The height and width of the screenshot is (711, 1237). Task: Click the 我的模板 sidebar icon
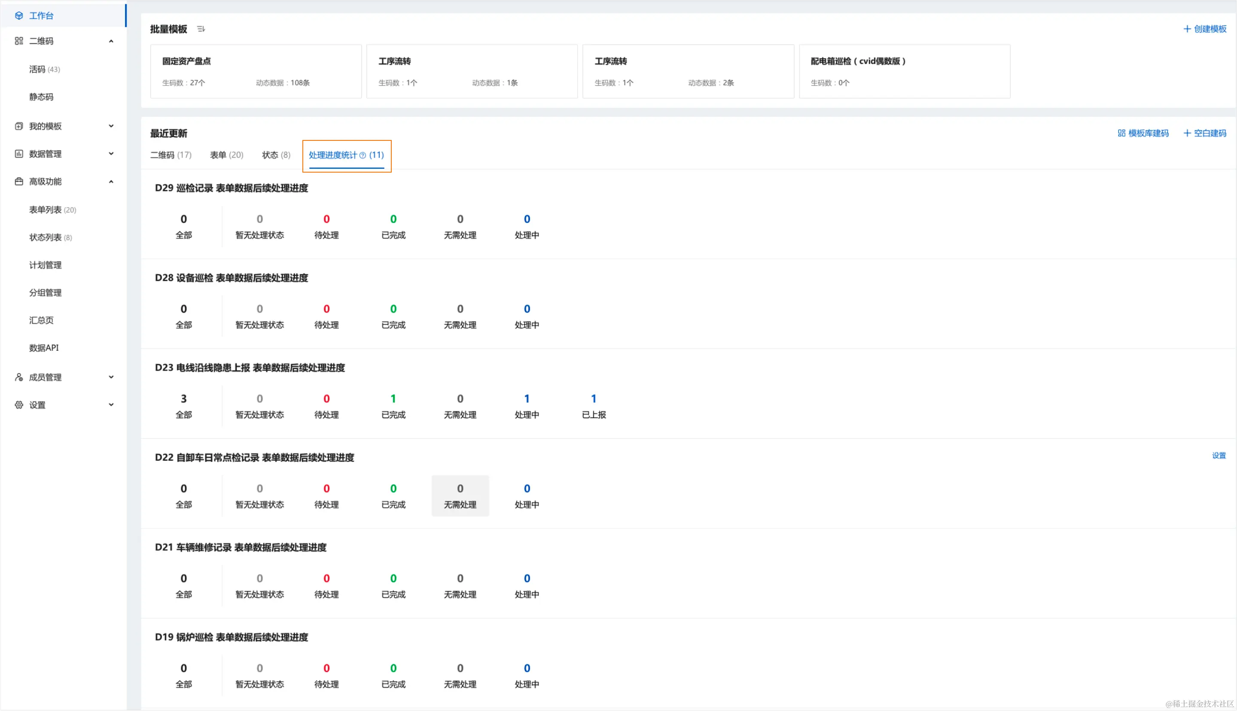tap(19, 127)
